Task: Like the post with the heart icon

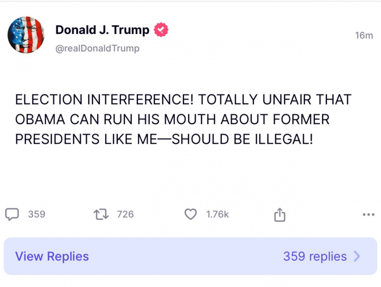Action: coord(190,214)
